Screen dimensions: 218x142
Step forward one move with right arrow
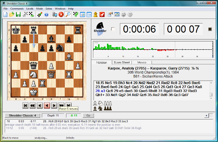click(x=54, y=106)
